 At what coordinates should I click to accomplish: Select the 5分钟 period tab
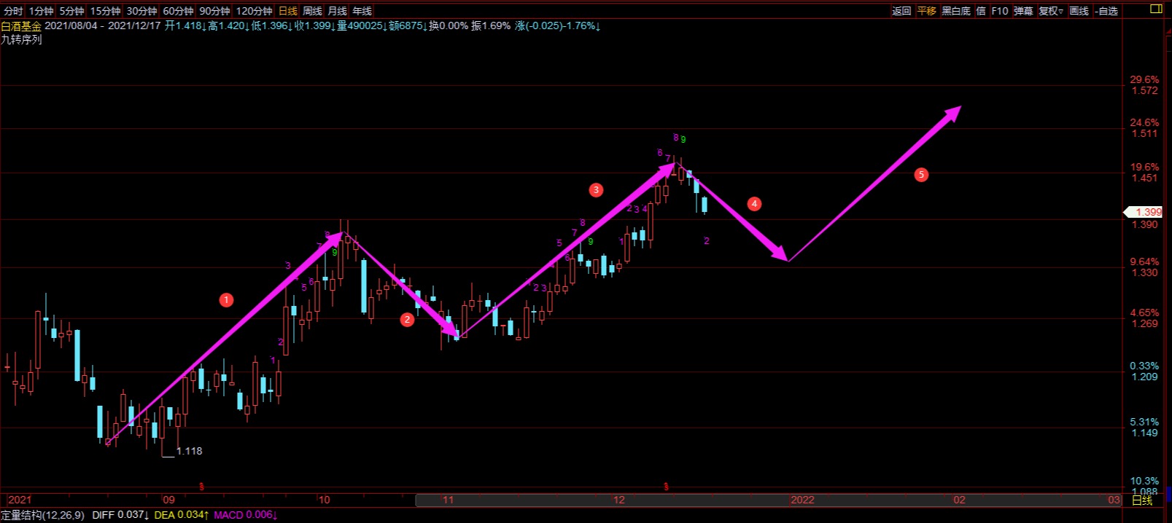coord(71,11)
